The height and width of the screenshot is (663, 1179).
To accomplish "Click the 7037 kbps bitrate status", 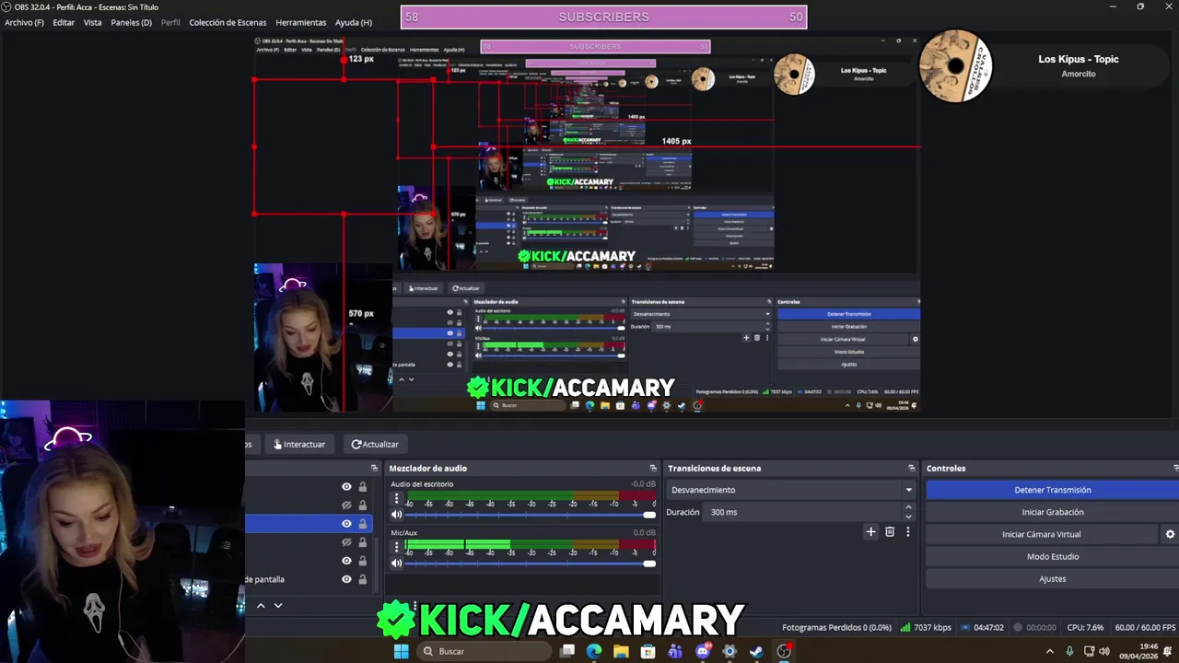I will (926, 627).
